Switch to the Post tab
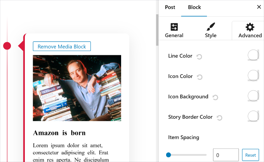This screenshot has width=264, height=162. [170, 7]
